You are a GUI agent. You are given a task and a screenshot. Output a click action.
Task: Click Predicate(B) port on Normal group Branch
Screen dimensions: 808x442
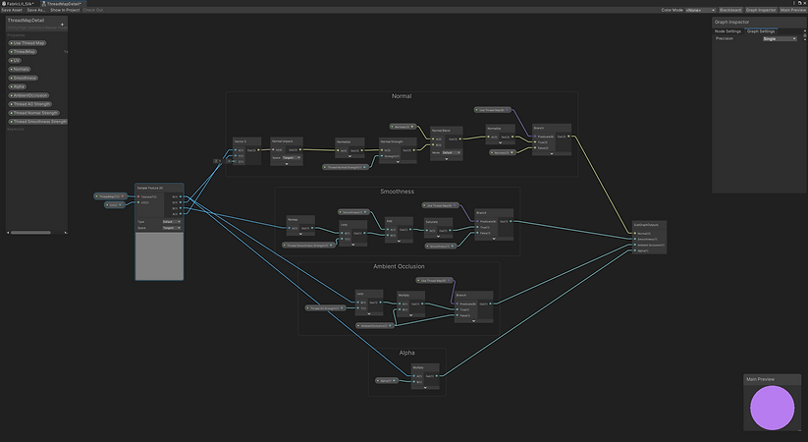tap(535, 137)
